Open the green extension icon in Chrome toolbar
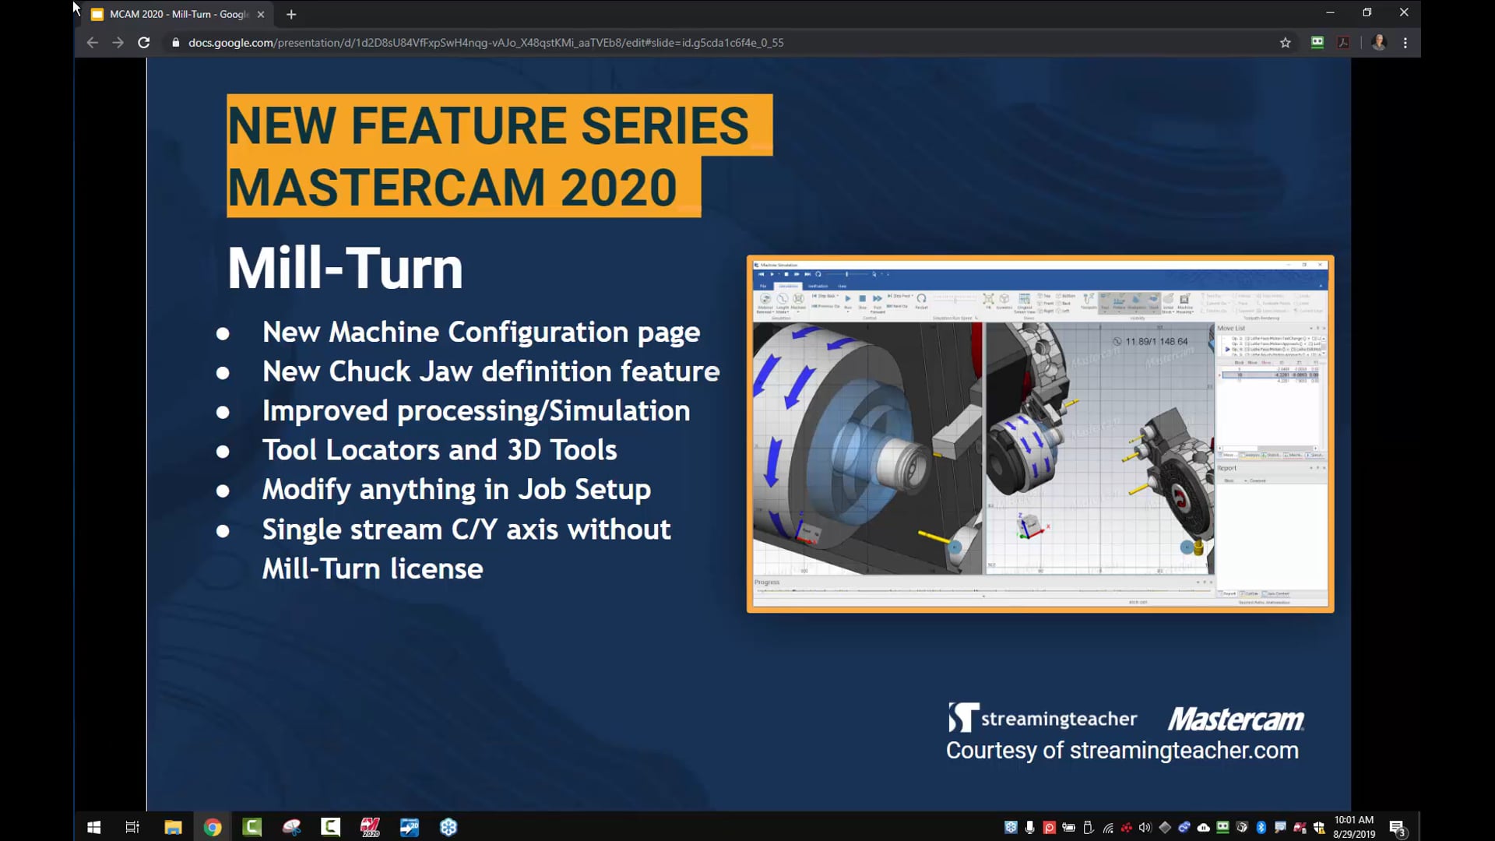Screen dimensions: 1495x841 pos(1317,43)
